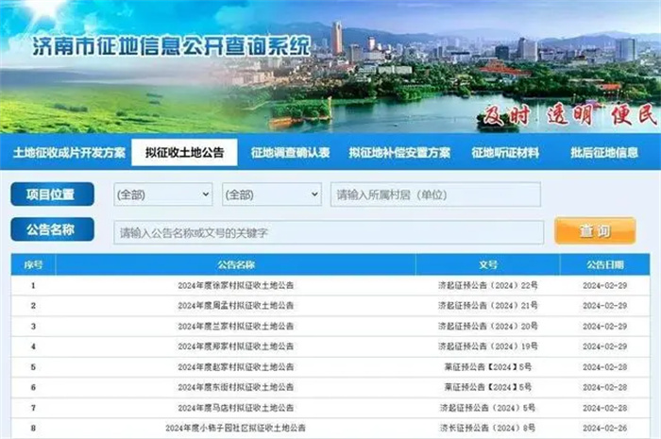Click document number 济长征预公告（2024）8号
This screenshot has width=661, height=439.
point(488,428)
